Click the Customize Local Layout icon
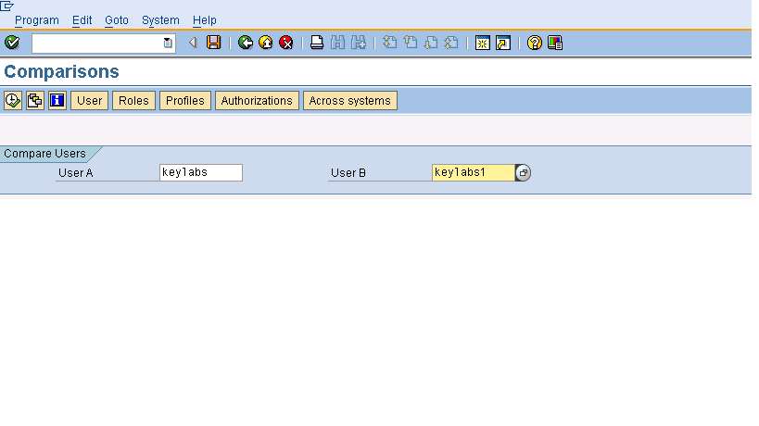Screen dimensions: 759x426 click(x=555, y=43)
